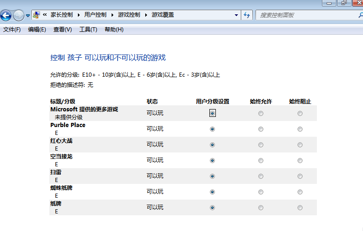363x231 pixels.
Task: Focus the 搜索控制面板 search field
Action: [306, 15]
